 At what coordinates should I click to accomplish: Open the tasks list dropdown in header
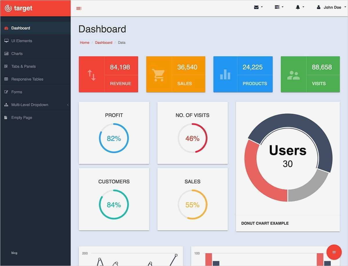click(279, 7)
